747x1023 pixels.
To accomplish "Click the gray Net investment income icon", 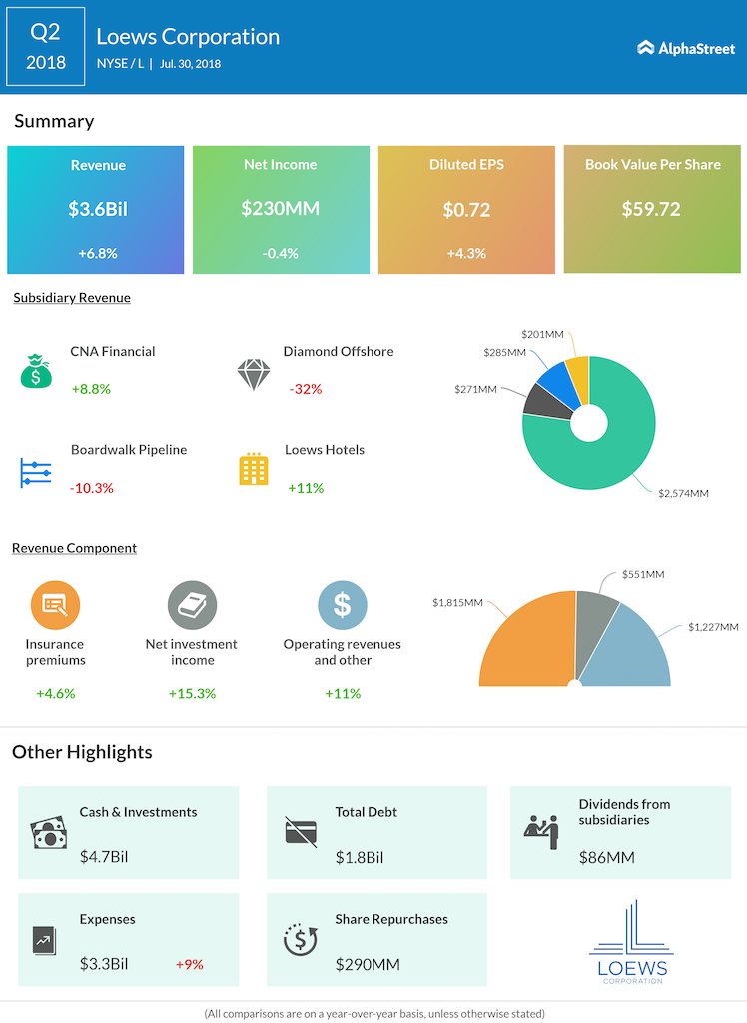I will point(192,605).
